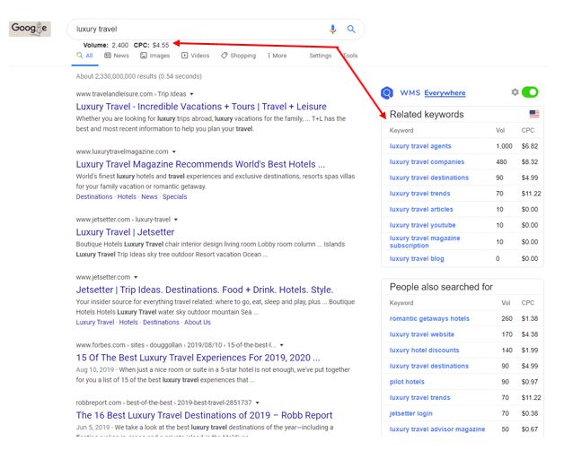This screenshot has width=564, height=459.
Task: Expand luxurytravelmagazine.com result dropdown arrow
Action: pos(174,152)
